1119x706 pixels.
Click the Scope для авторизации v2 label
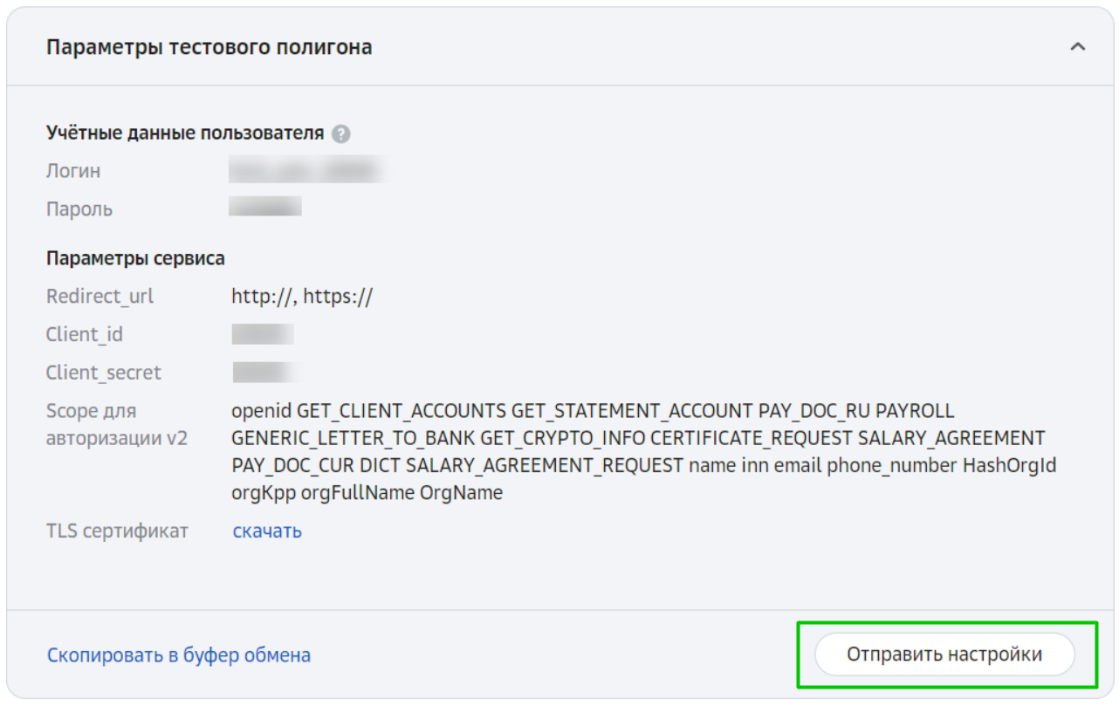click(x=117, y=424)
